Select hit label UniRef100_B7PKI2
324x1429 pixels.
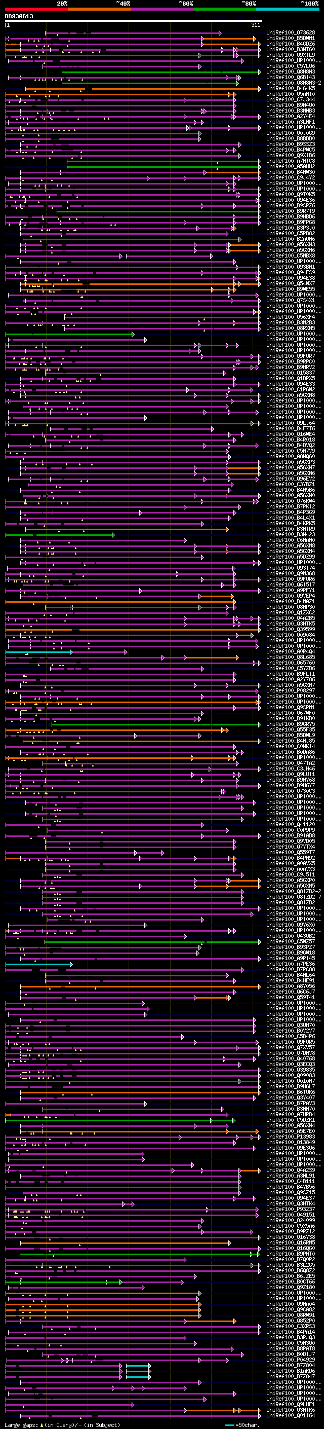(291, 506)
